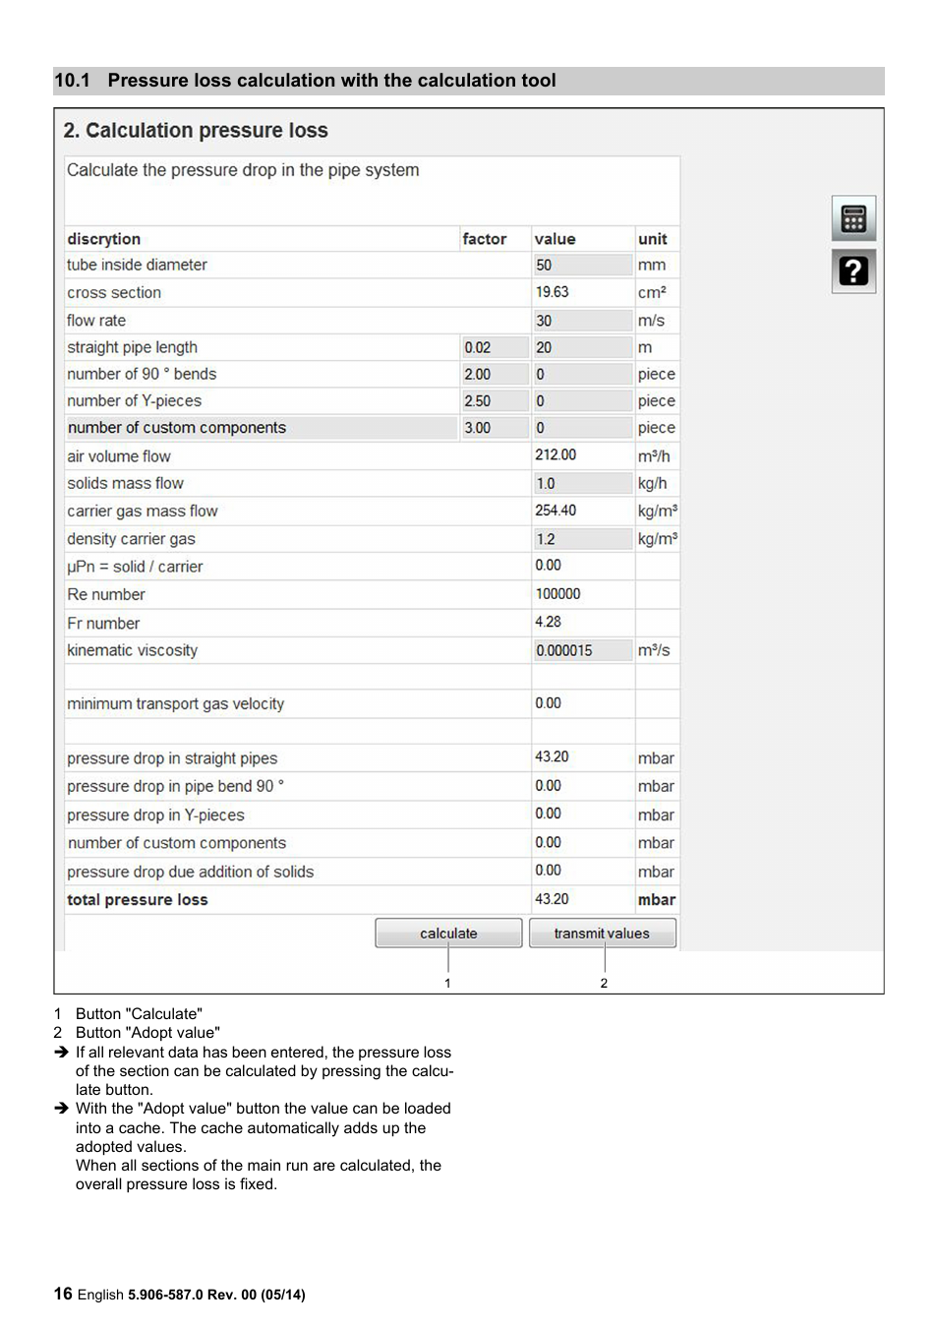Edit the density carrier gas value field
938x1328 pixels.
[582, 539]
